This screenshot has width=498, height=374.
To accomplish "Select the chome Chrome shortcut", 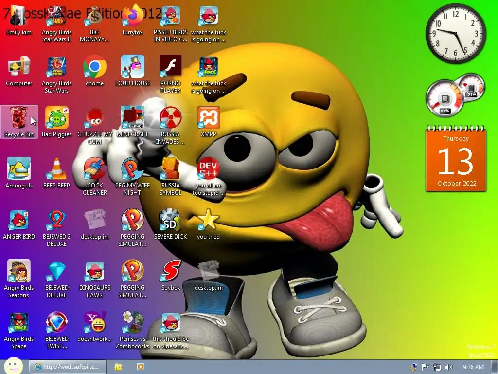I will (x=94, y=71).
